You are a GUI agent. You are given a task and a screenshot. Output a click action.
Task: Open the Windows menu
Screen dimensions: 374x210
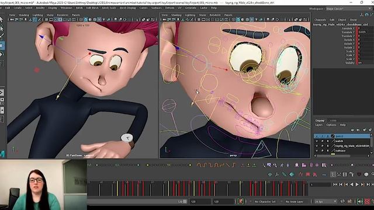66,8
